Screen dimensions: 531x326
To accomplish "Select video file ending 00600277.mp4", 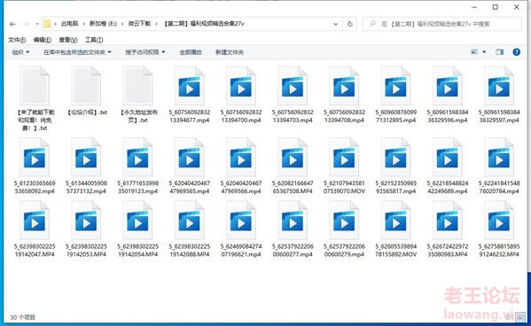I will tap(293, 229).
